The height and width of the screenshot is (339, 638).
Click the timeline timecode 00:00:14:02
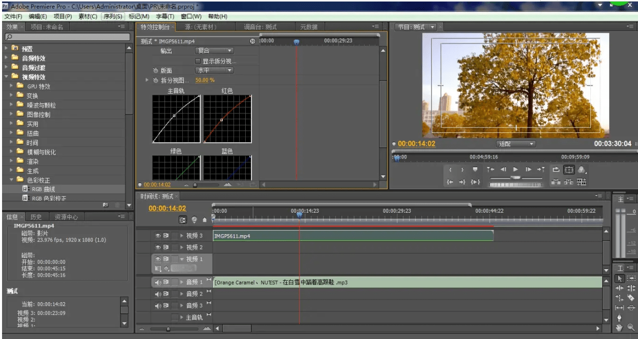pos(167,208)
